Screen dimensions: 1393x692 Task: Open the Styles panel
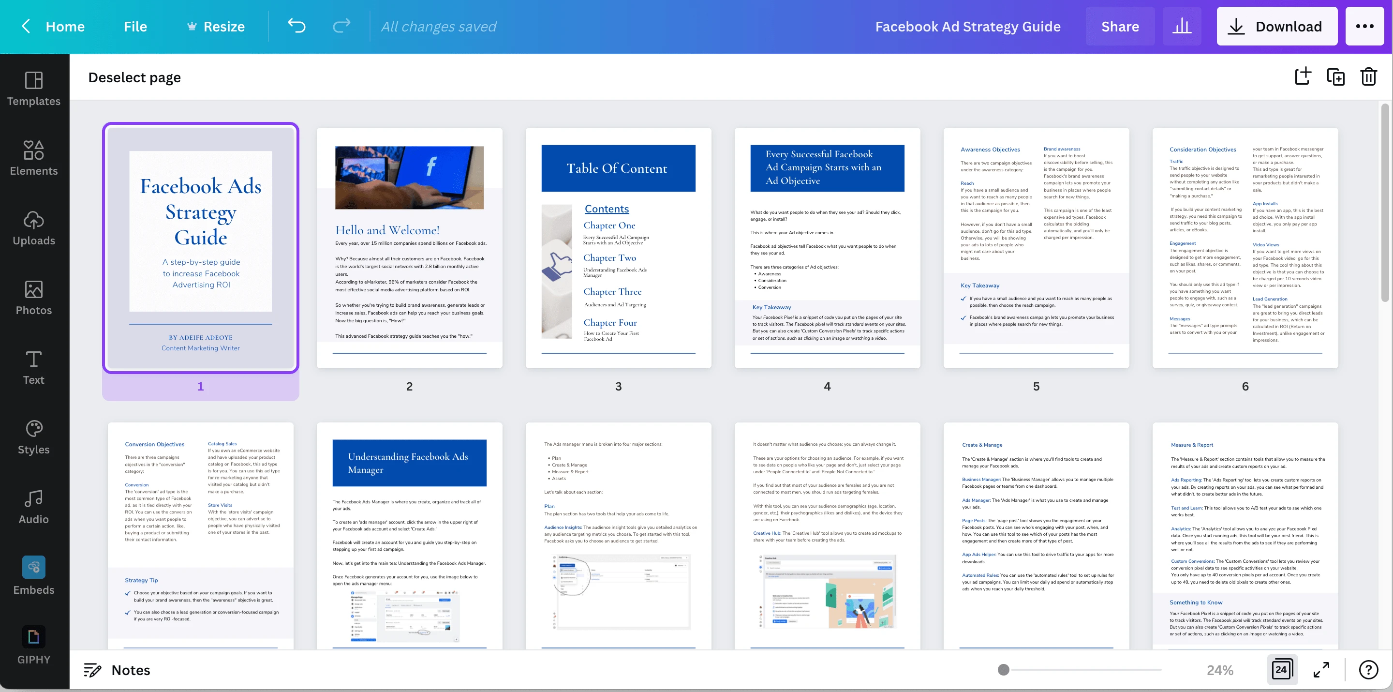coord(33,437)
